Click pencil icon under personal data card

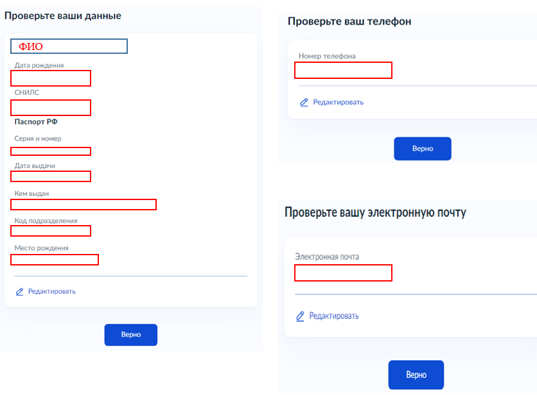point(19,291)
